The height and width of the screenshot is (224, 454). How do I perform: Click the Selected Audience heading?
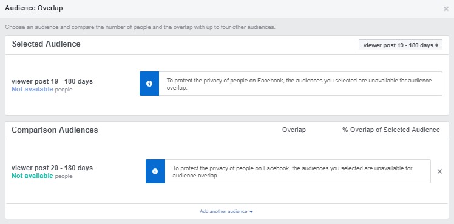pos(46,44)
